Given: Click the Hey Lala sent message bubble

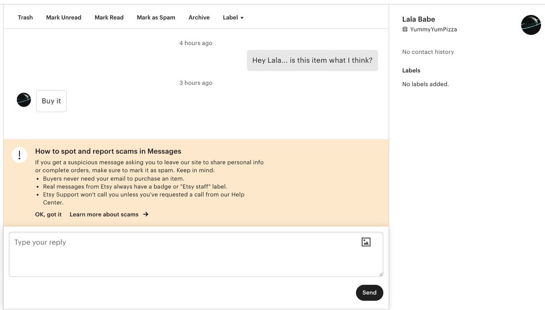Looking at the screenshot, I should tap(312, 60).
